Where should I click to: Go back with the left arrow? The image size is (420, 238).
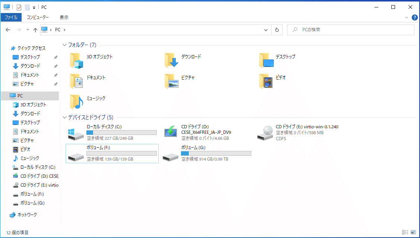coord(8,30)
